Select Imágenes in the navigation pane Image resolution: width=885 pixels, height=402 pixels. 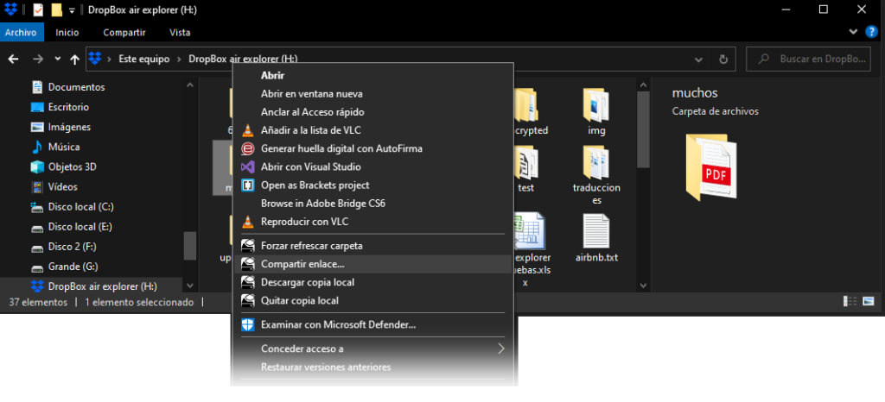click(69, 128)
